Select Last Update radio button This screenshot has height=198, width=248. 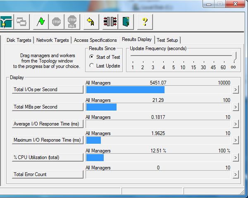[x=91, y=65]
